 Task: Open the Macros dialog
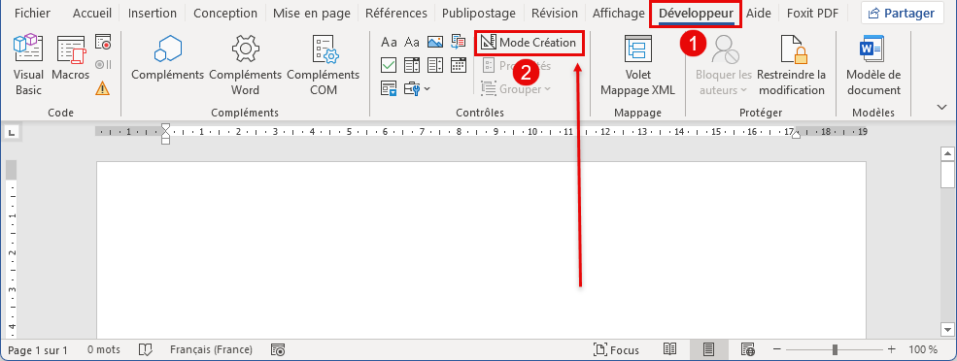[70, 65]
